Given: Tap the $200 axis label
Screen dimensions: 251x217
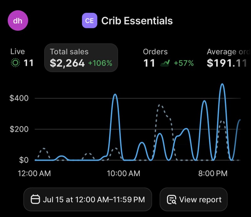Looking at the screenshot, I should point(19,129).
